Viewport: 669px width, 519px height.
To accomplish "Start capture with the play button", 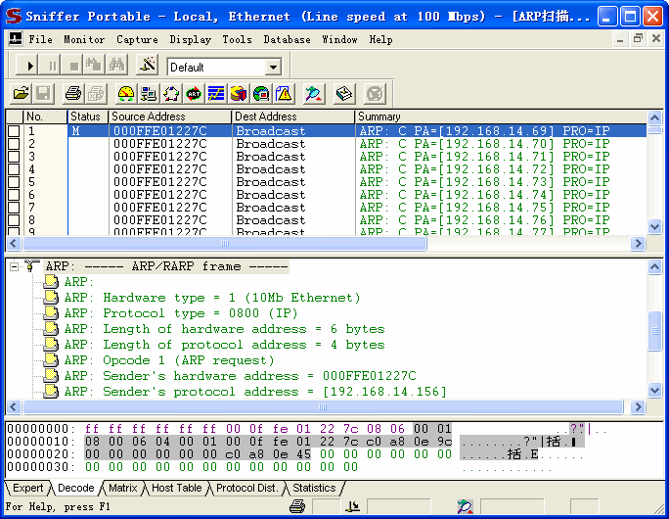I will coord(27,66).
